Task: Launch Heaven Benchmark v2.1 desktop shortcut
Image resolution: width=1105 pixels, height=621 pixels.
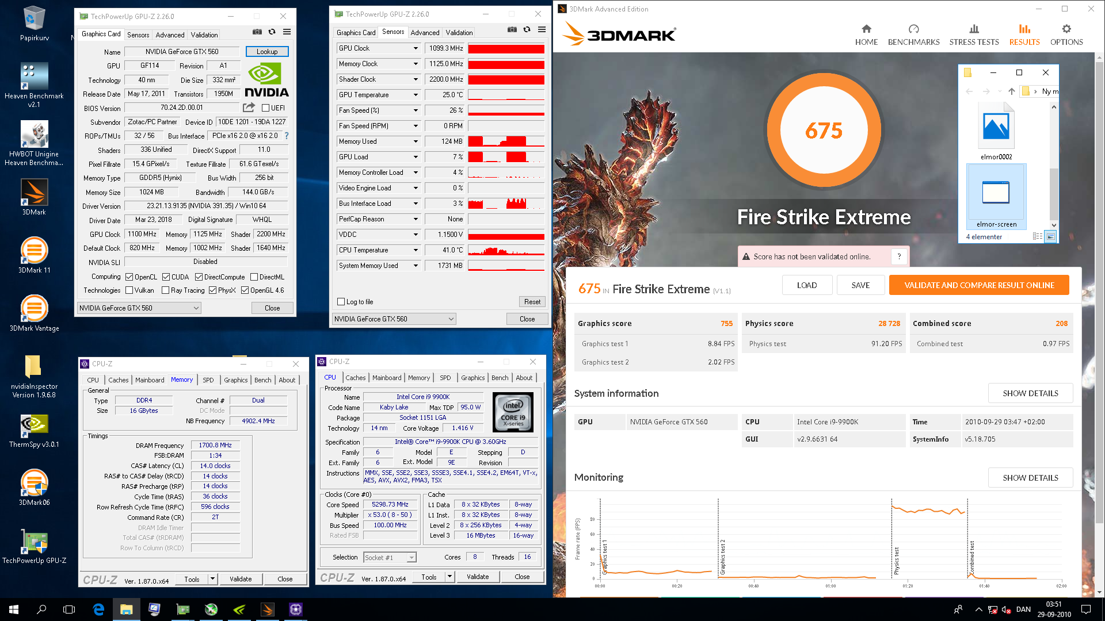Action: [x=34, y=85]
